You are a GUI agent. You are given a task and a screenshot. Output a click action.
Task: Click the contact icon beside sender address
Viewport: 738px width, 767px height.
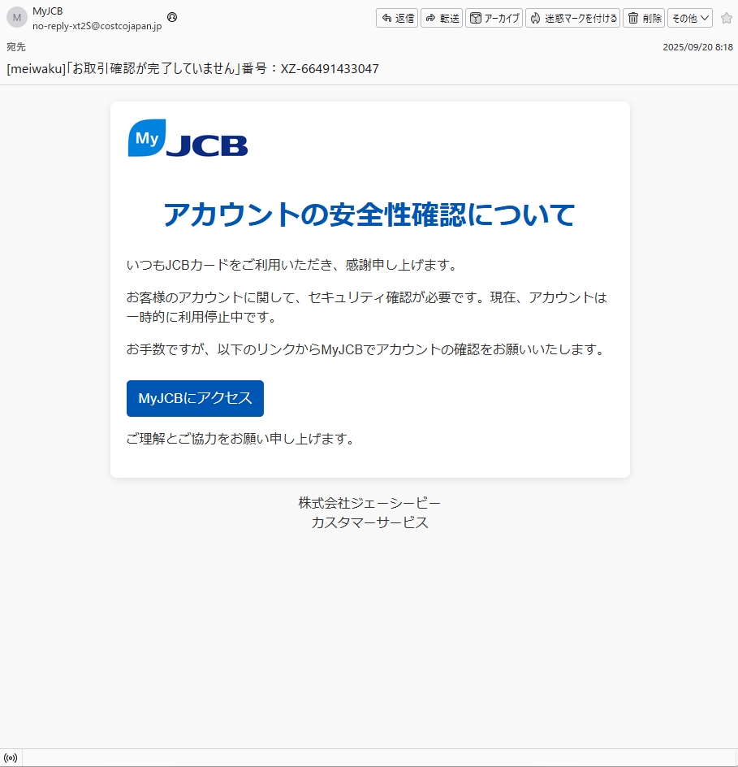tap(171, 17)
